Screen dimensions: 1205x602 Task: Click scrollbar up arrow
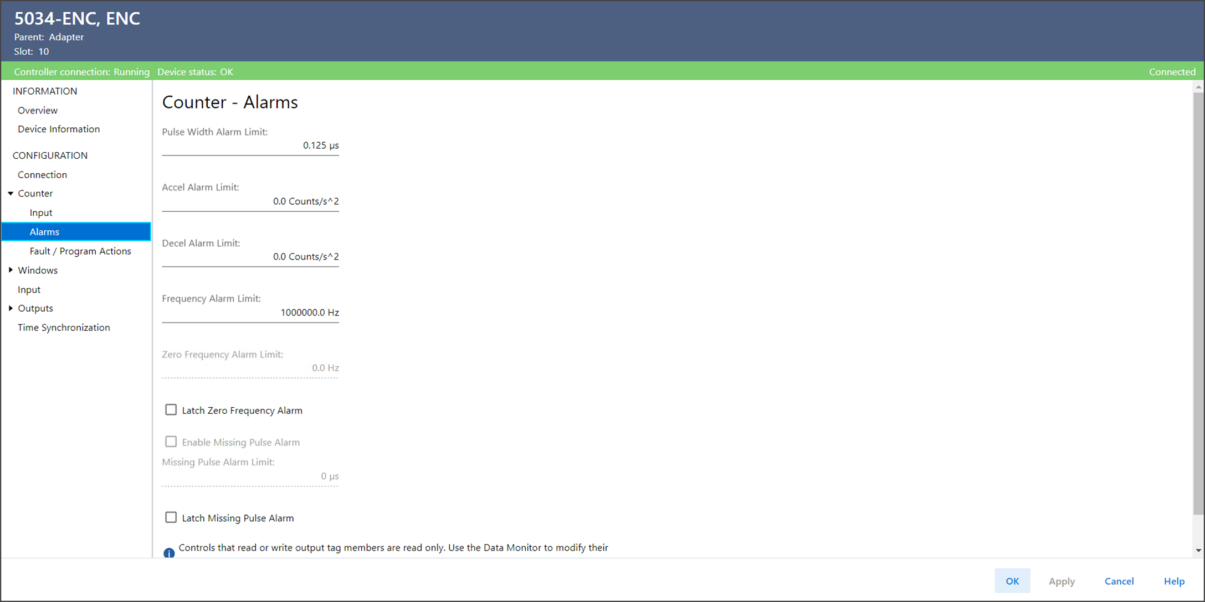(1198, 87)
